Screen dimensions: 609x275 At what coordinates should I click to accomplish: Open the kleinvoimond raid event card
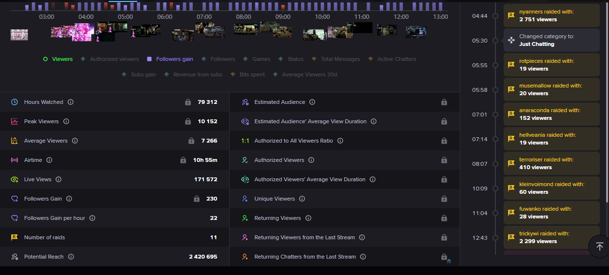point(551,188)
